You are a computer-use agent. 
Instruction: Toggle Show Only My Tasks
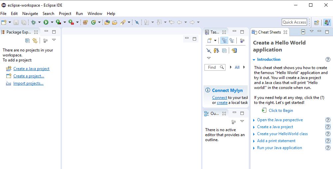[x=216, y=50]
